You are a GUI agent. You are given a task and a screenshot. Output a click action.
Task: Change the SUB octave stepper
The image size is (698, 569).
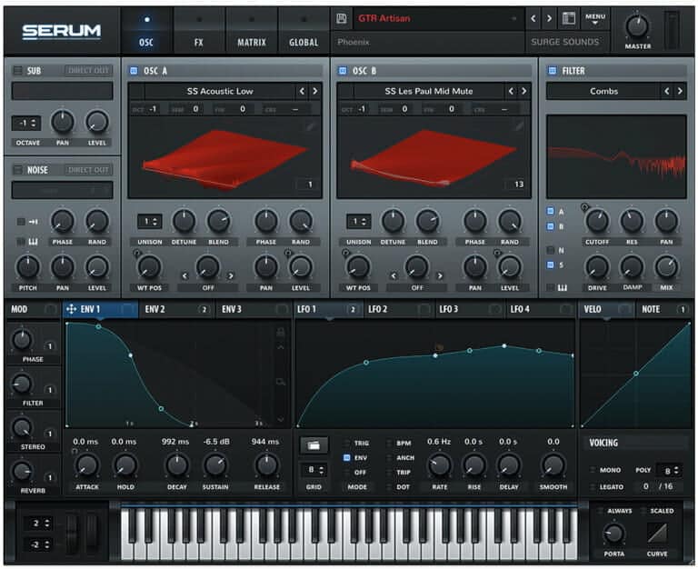pyautogui.click(x=26, y=124)
